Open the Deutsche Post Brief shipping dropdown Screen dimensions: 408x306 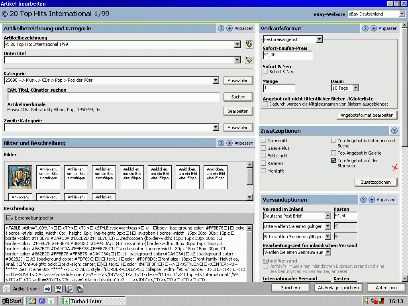click(x=328, y=216)
